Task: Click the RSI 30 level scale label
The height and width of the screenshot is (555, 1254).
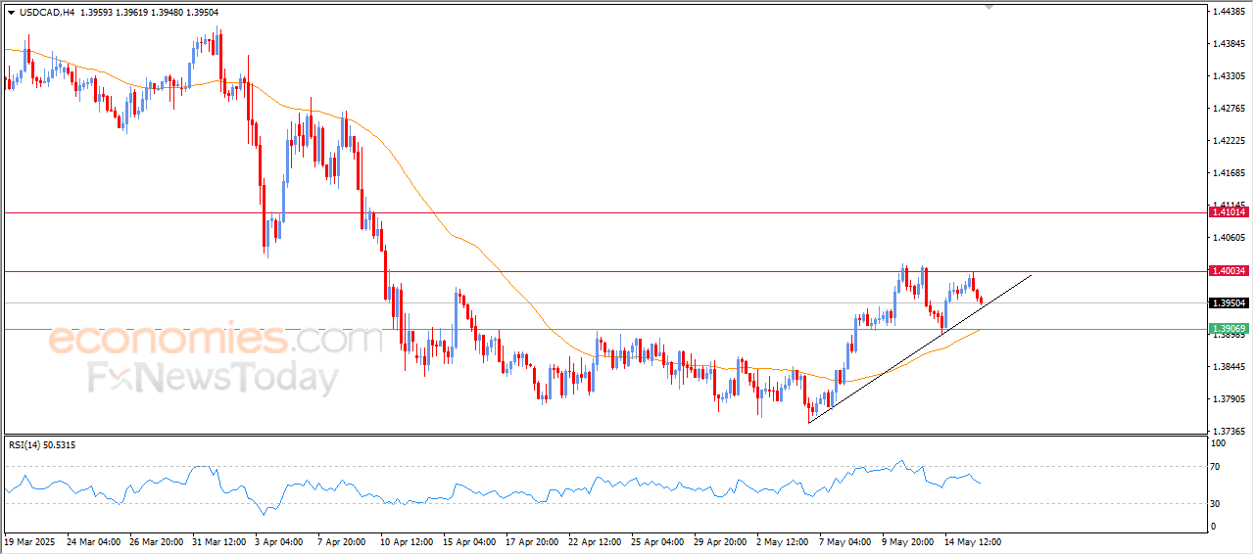Action: tap(1216, 503)
